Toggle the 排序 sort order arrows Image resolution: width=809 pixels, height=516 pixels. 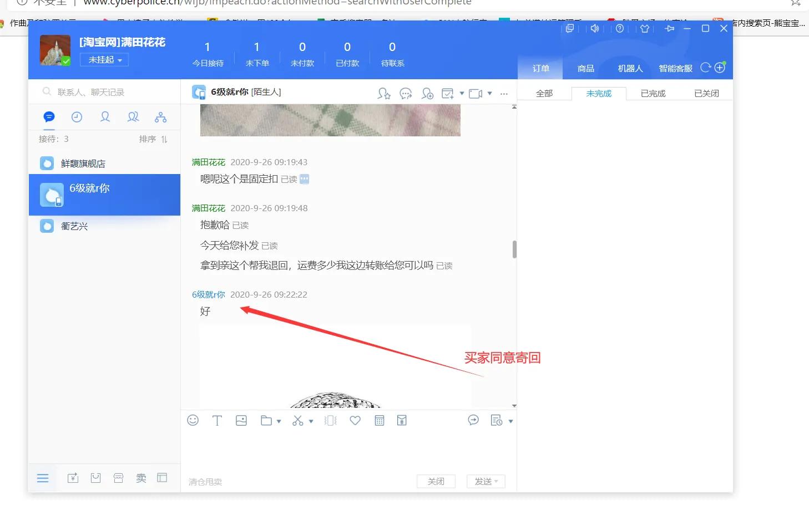(x=164, y=139)
